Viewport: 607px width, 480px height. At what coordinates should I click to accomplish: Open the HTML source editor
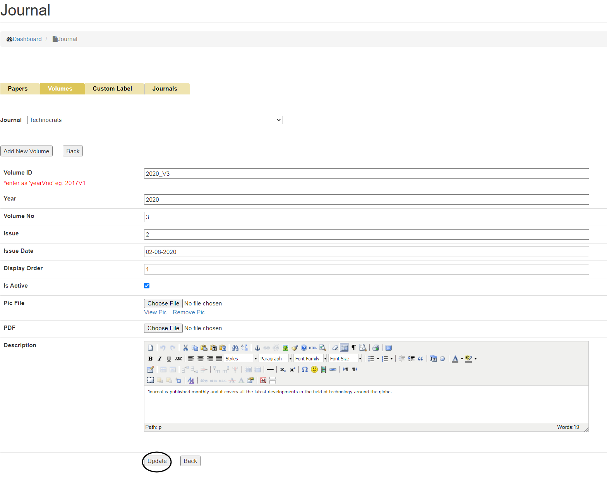coord(313,348)
